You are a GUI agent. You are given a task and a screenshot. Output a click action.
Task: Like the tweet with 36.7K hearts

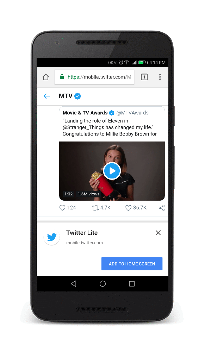[x=128, y=208]
